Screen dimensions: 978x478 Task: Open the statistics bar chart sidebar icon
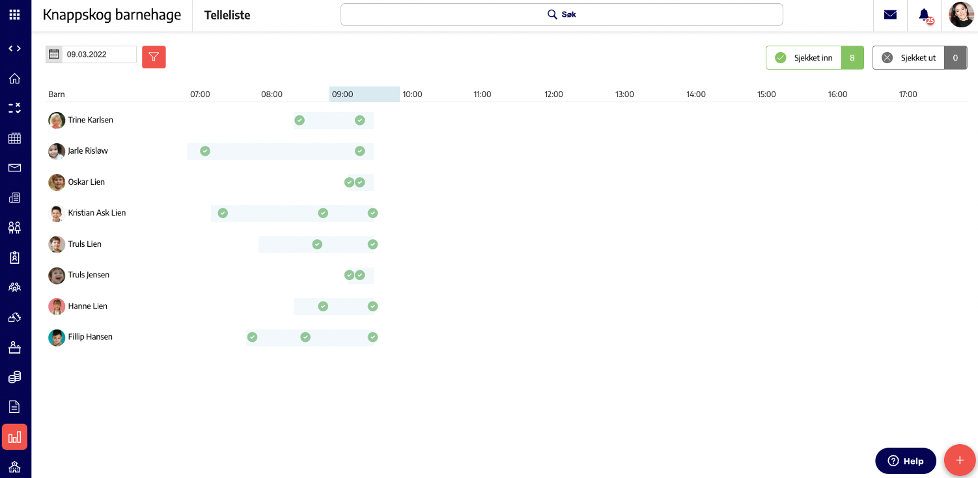click(x=14, y=437)
